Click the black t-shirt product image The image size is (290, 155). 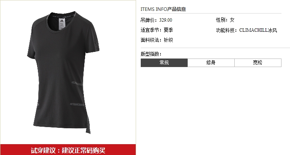[x=63, y=72]
